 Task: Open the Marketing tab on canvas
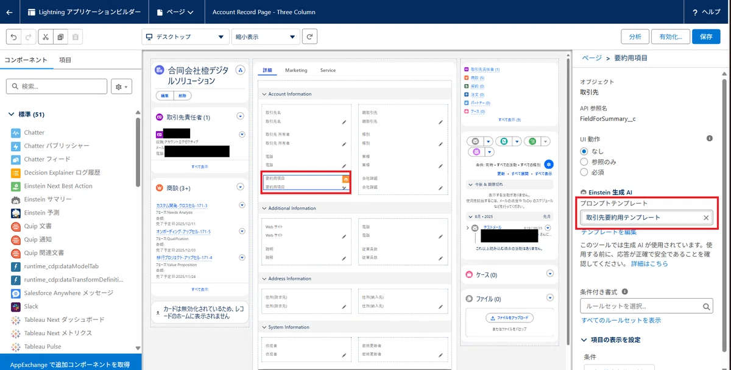pyautogui.click(x=296, y=70)
